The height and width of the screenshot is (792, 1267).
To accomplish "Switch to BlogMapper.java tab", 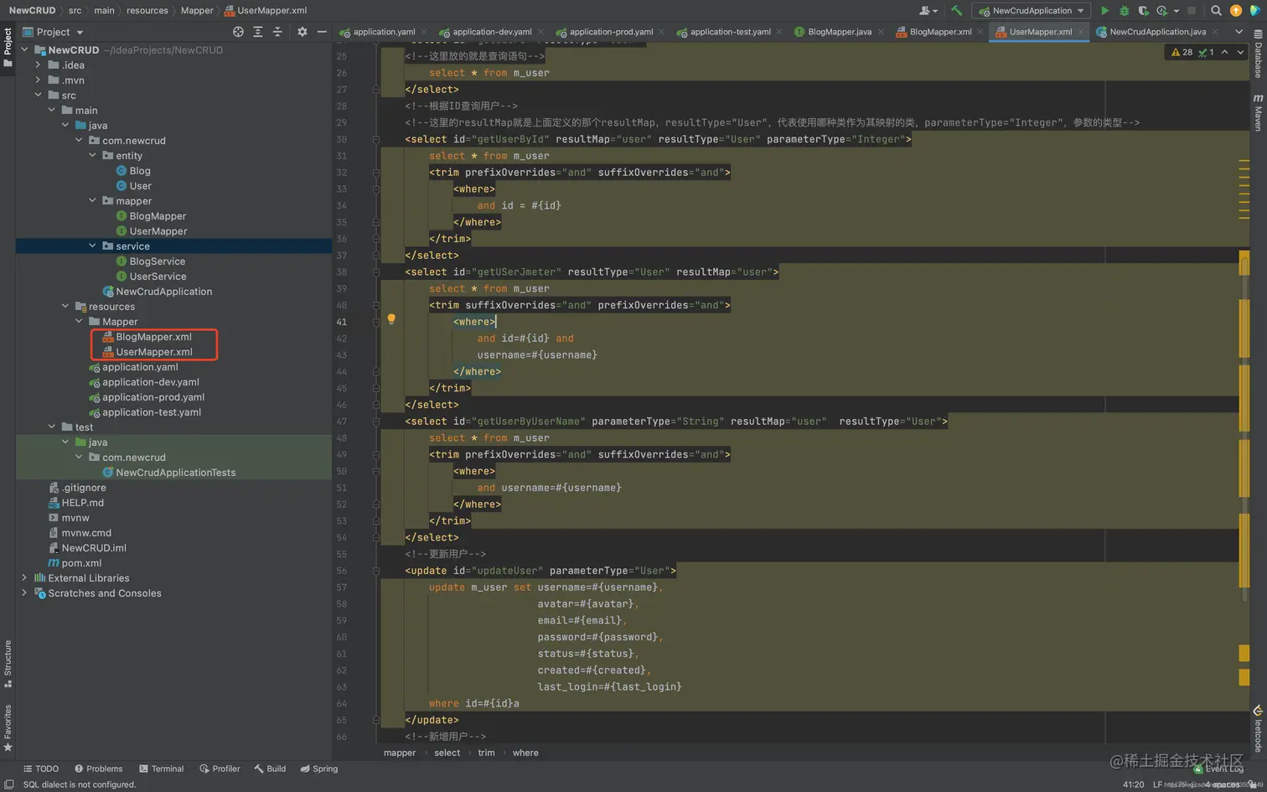I will point(839,32).
